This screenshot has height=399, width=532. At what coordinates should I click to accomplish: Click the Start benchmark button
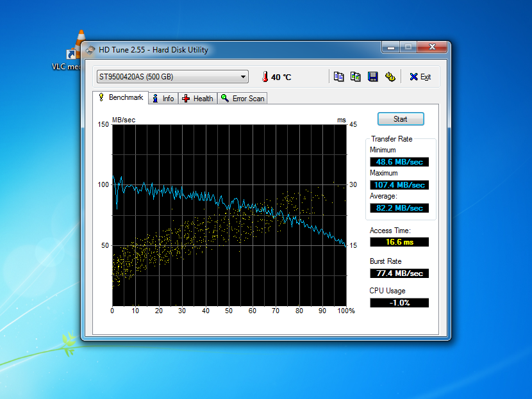401,119
